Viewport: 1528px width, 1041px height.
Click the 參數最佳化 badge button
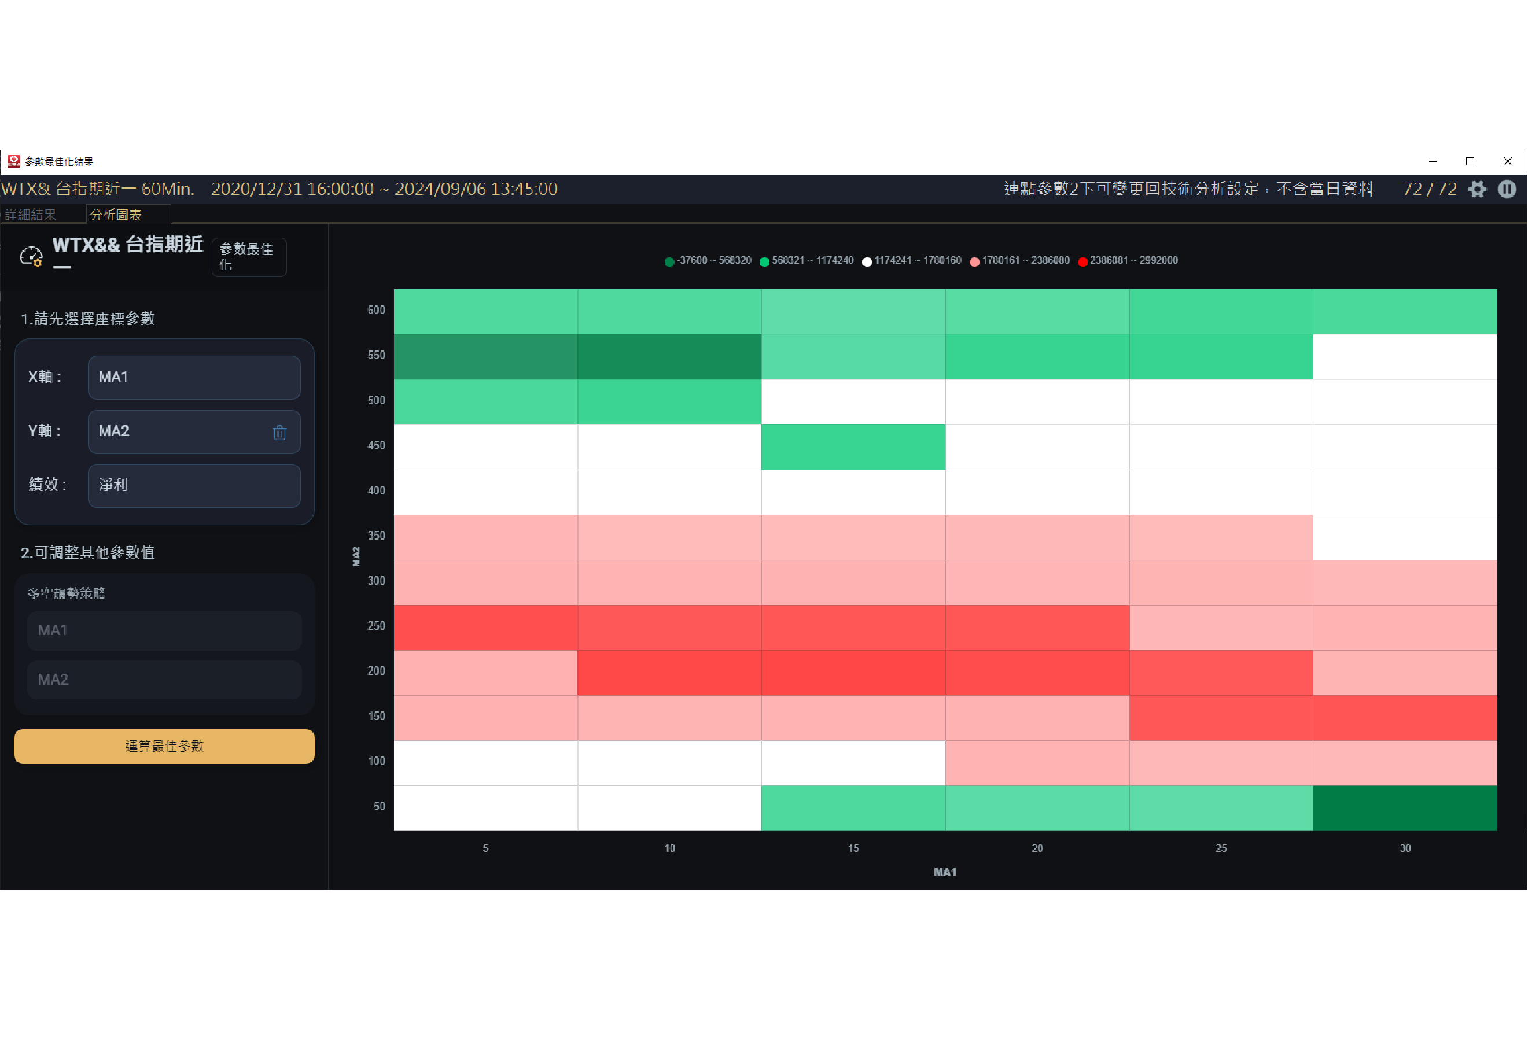pos(249,257)
